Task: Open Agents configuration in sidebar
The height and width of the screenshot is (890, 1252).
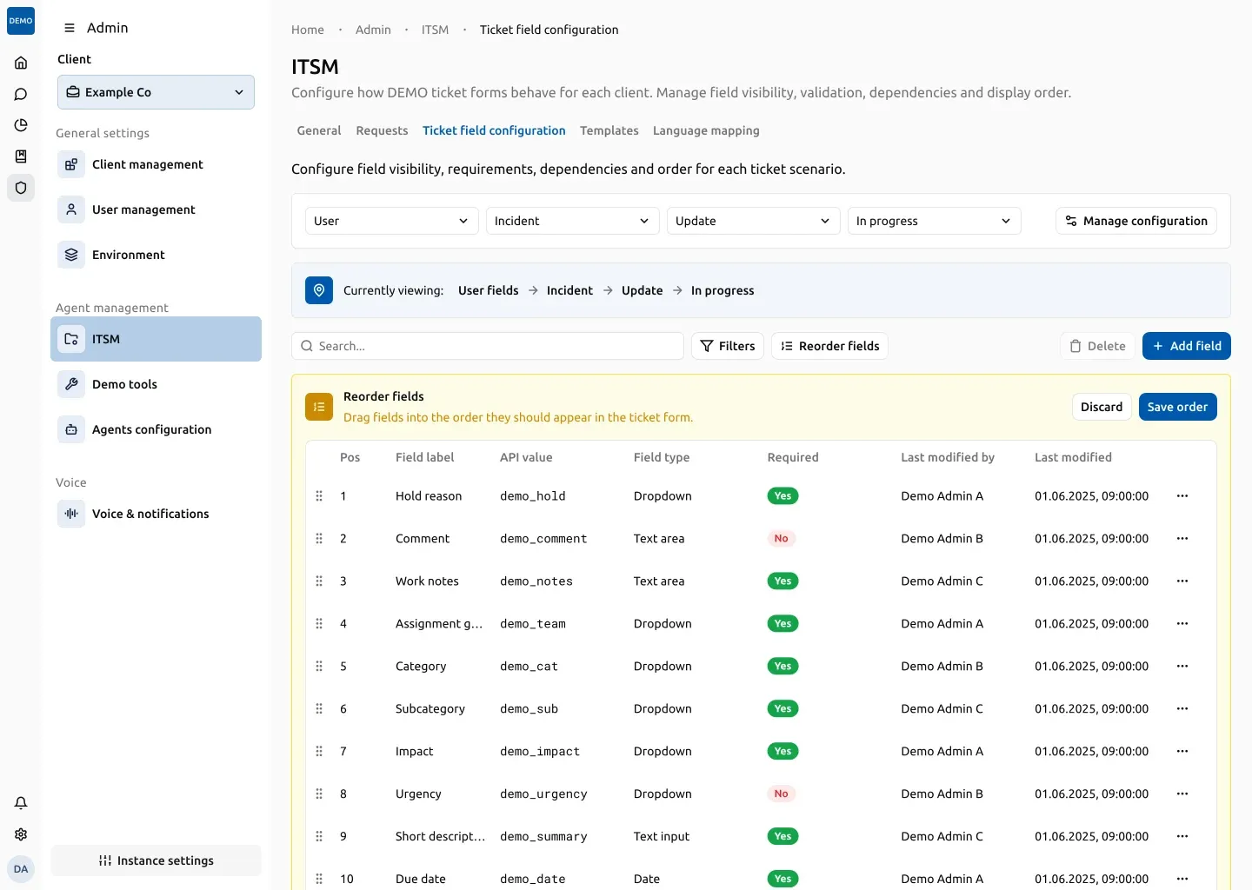Action: tap(156, 429)
